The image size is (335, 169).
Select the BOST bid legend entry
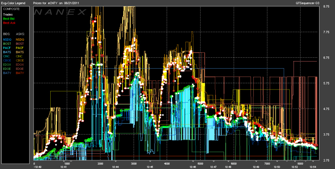point(7,43)
